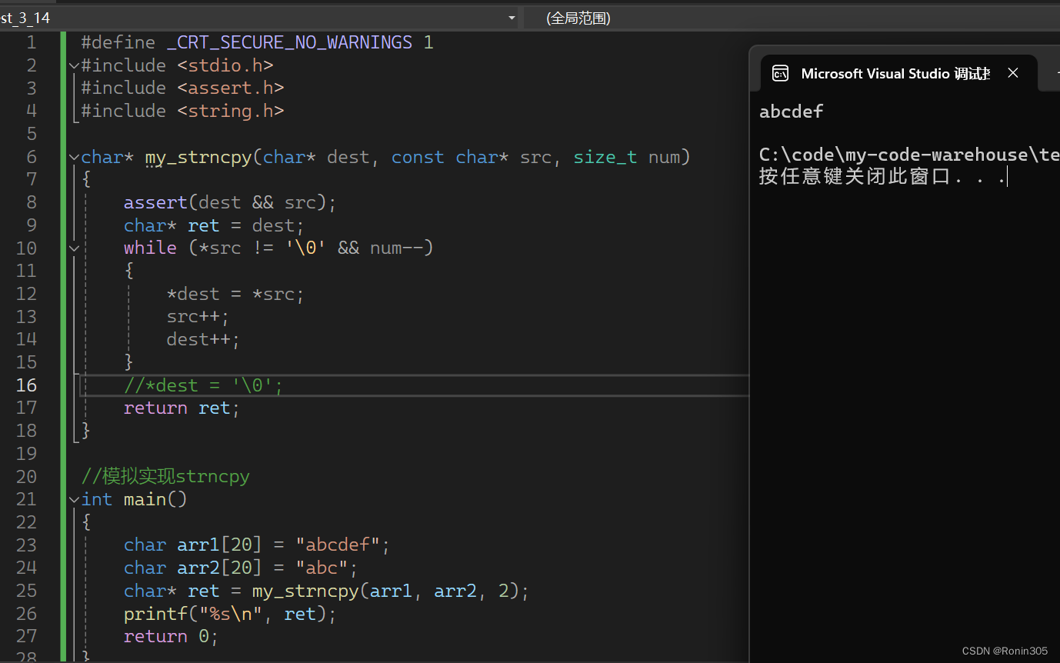Click the dest++; statement

(x=204, y=339)
